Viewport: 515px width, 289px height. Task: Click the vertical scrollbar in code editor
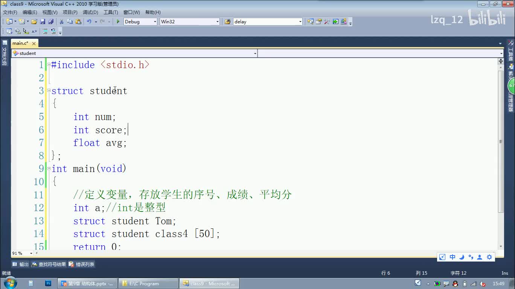coord(501,141)
